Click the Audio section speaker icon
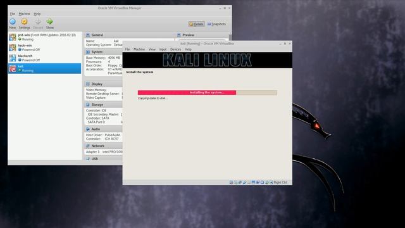Viewport: 405px width, 228px height. (x=88, y=129)
